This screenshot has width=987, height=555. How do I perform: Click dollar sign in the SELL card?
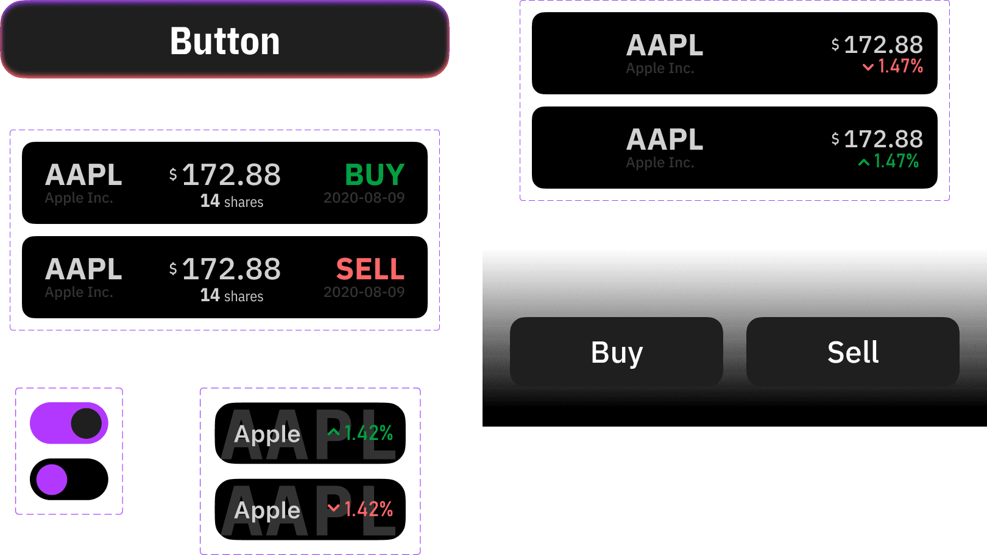tap(173, 269)
